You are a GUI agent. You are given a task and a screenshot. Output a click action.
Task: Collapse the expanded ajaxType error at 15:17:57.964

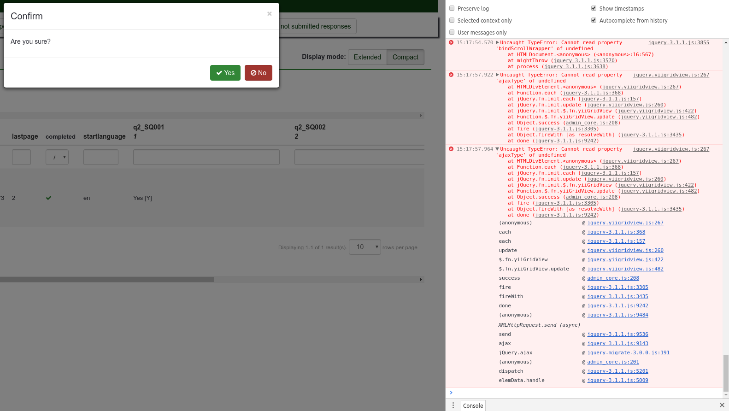coord(497,149)
